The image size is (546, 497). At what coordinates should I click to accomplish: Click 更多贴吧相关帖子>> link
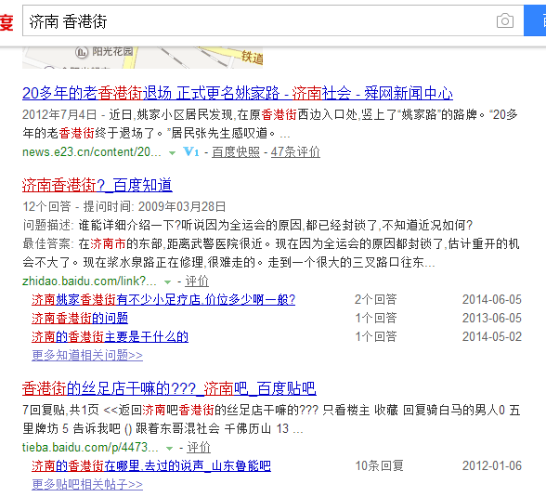tap(87, 485)
